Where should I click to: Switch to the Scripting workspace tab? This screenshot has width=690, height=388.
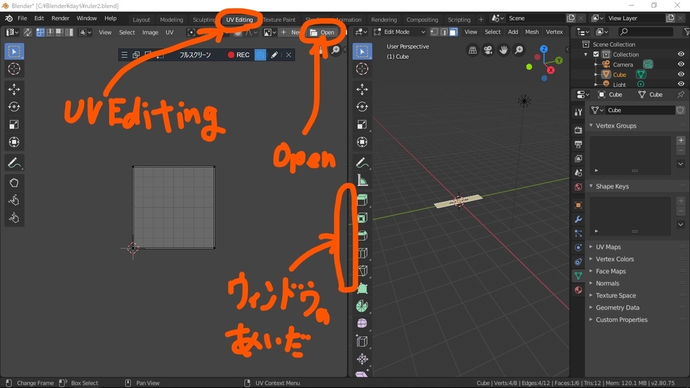(x=459, y=20)
